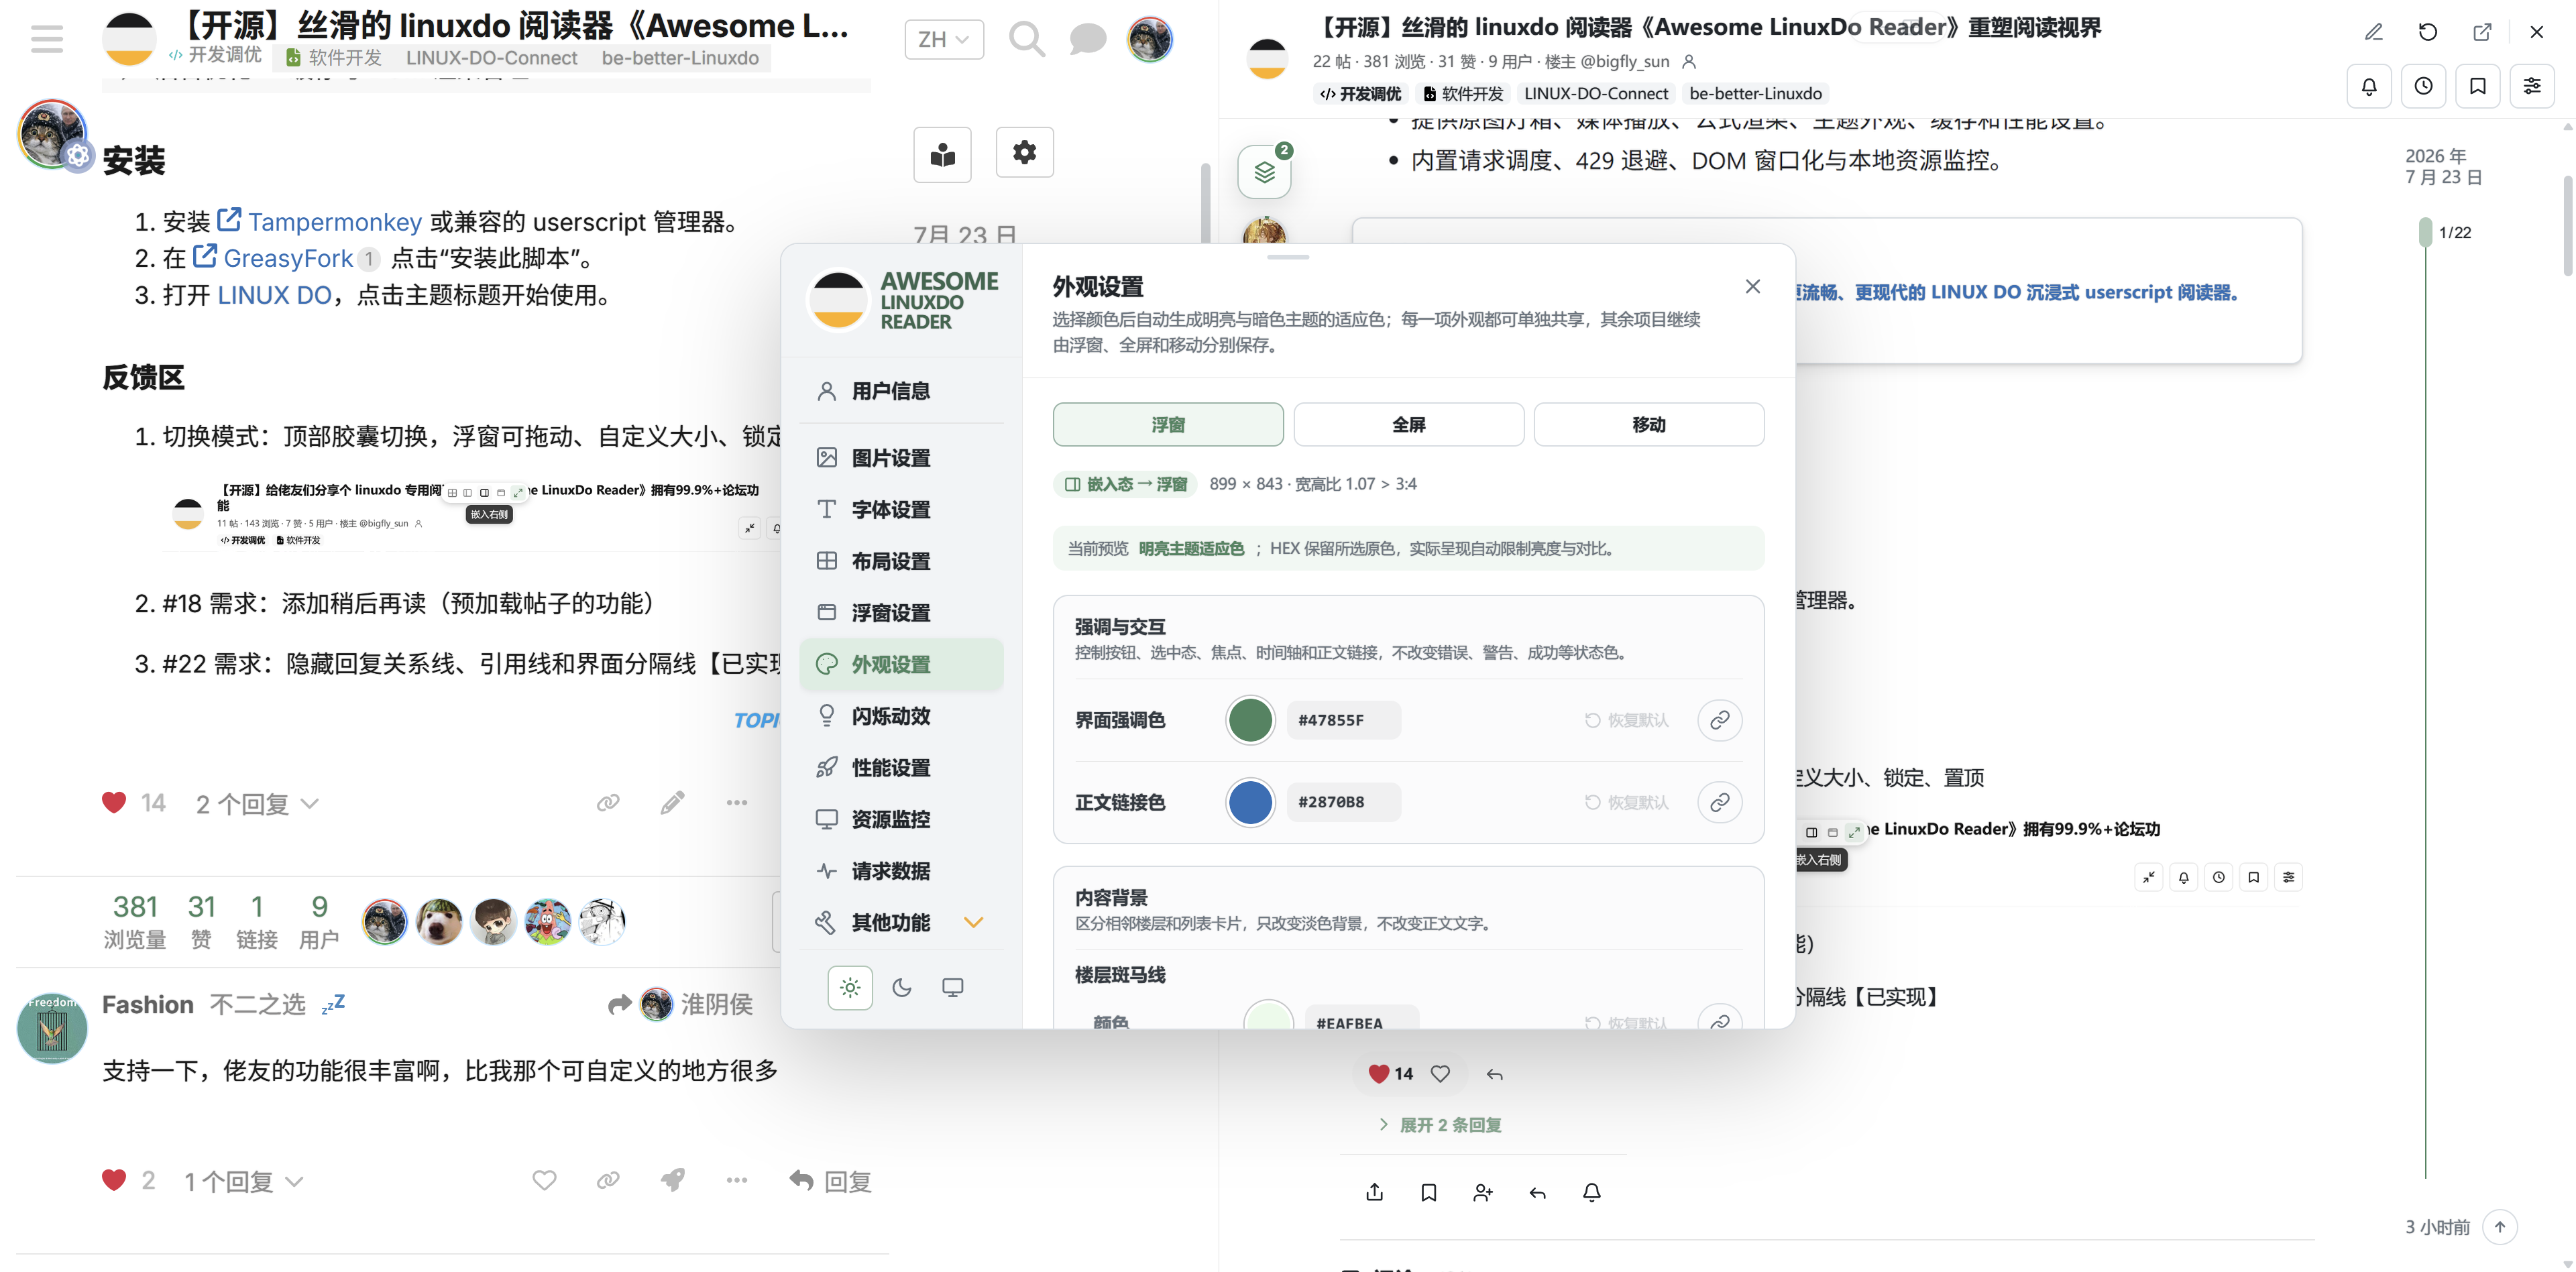2576x1272 pixels.
Task: Select the 全屏 mode option
Action: (x=1409, y=425)
